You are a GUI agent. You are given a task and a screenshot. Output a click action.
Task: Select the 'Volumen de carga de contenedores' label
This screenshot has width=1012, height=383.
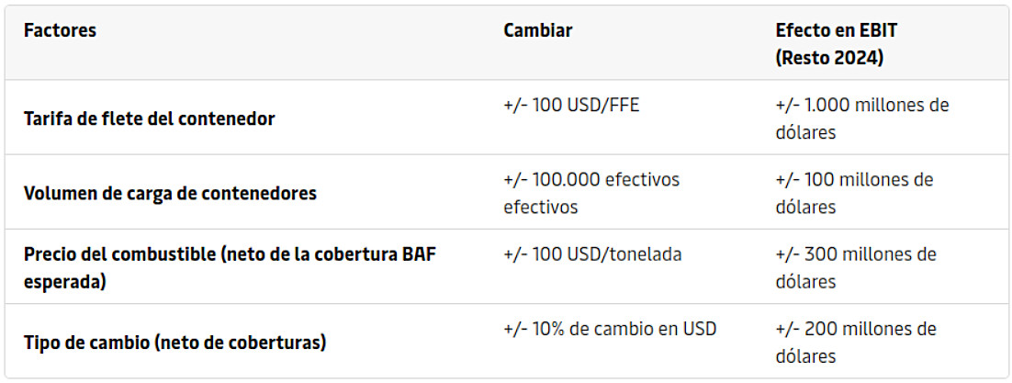(x=171, y=193)
